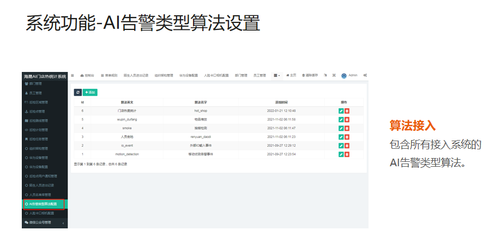Switch to the 控制台 tab
501x248 pixels.
(x=87, y=75)
